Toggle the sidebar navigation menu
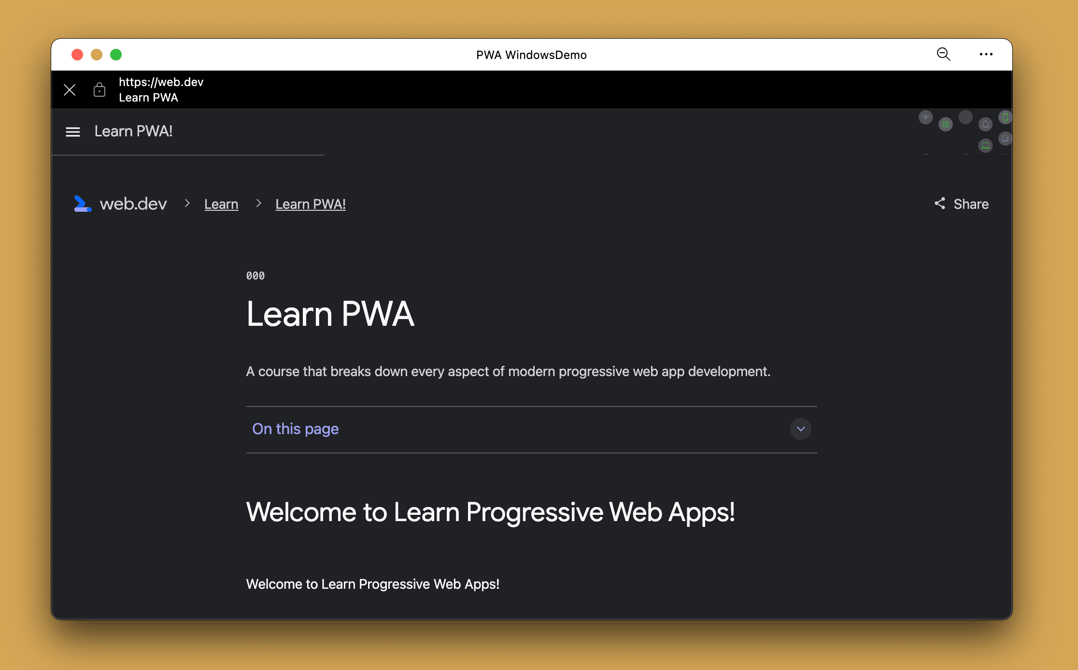This screenshot has height=670, width=1078. [72, 131]
